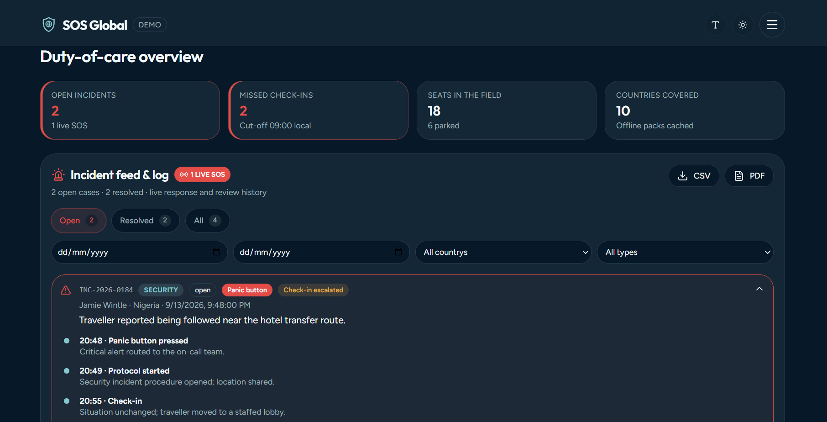Click the Check-in escalated tag

pyautogui.click(x=313, y=290)
